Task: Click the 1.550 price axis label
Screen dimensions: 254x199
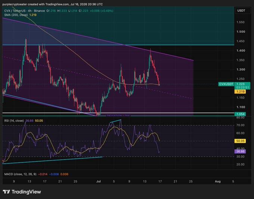Action: tap(241, 22)
